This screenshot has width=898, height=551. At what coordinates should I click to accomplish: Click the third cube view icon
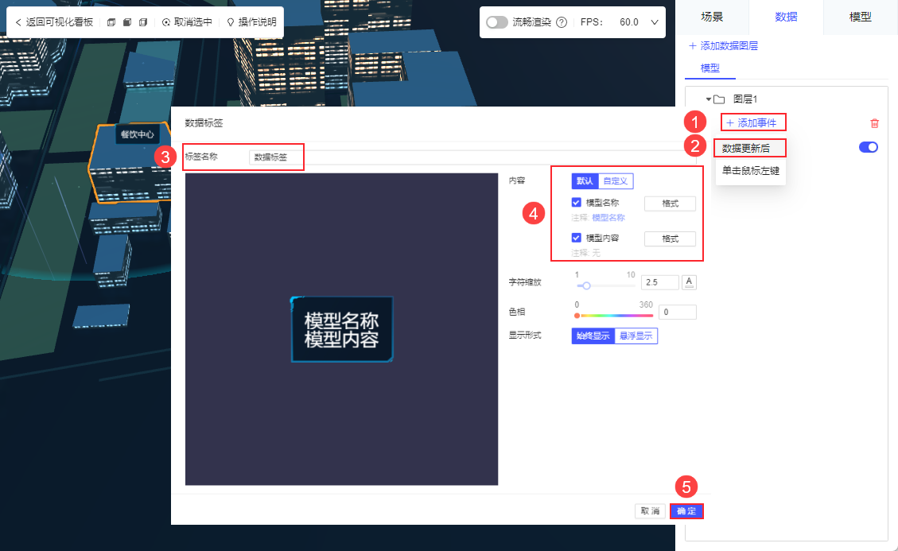[x=143, y=22]
